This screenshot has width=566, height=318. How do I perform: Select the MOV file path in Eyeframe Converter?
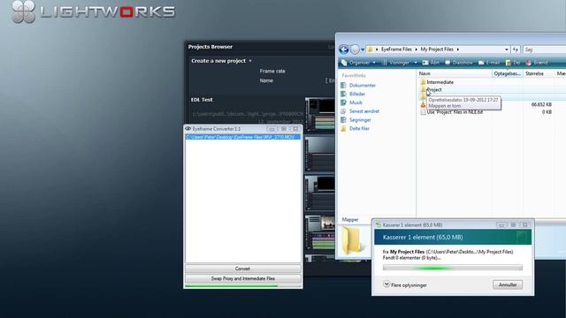pos(242,138)
